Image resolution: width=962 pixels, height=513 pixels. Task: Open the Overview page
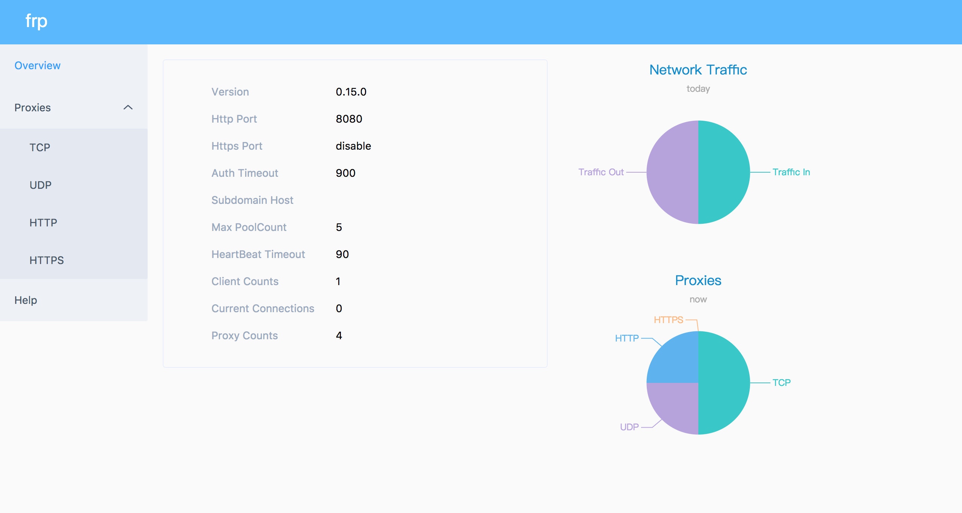(37, 65)
